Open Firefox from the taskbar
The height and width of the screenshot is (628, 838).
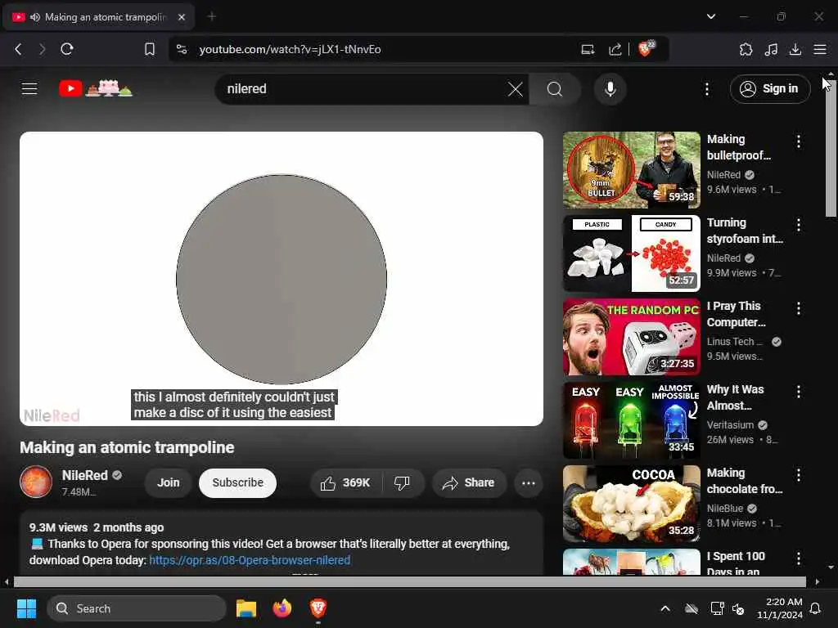point(282,608)
